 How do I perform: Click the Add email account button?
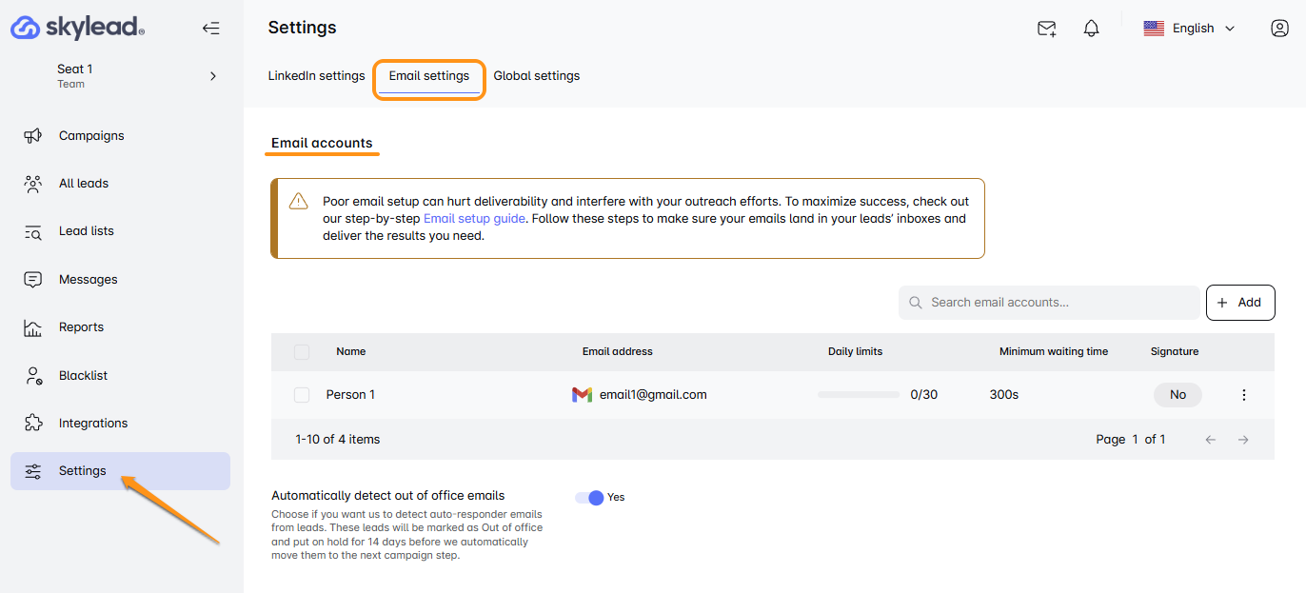[1239, 303]
